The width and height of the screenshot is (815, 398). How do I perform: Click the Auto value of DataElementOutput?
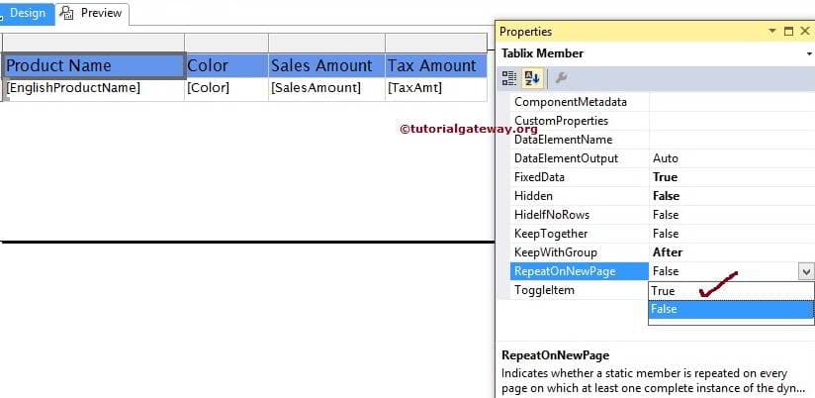tap(666, 158)
